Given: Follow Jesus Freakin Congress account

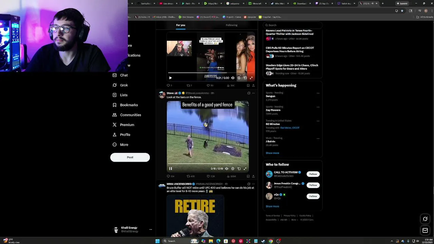Looking at the screenshot, I should (313, 185).
